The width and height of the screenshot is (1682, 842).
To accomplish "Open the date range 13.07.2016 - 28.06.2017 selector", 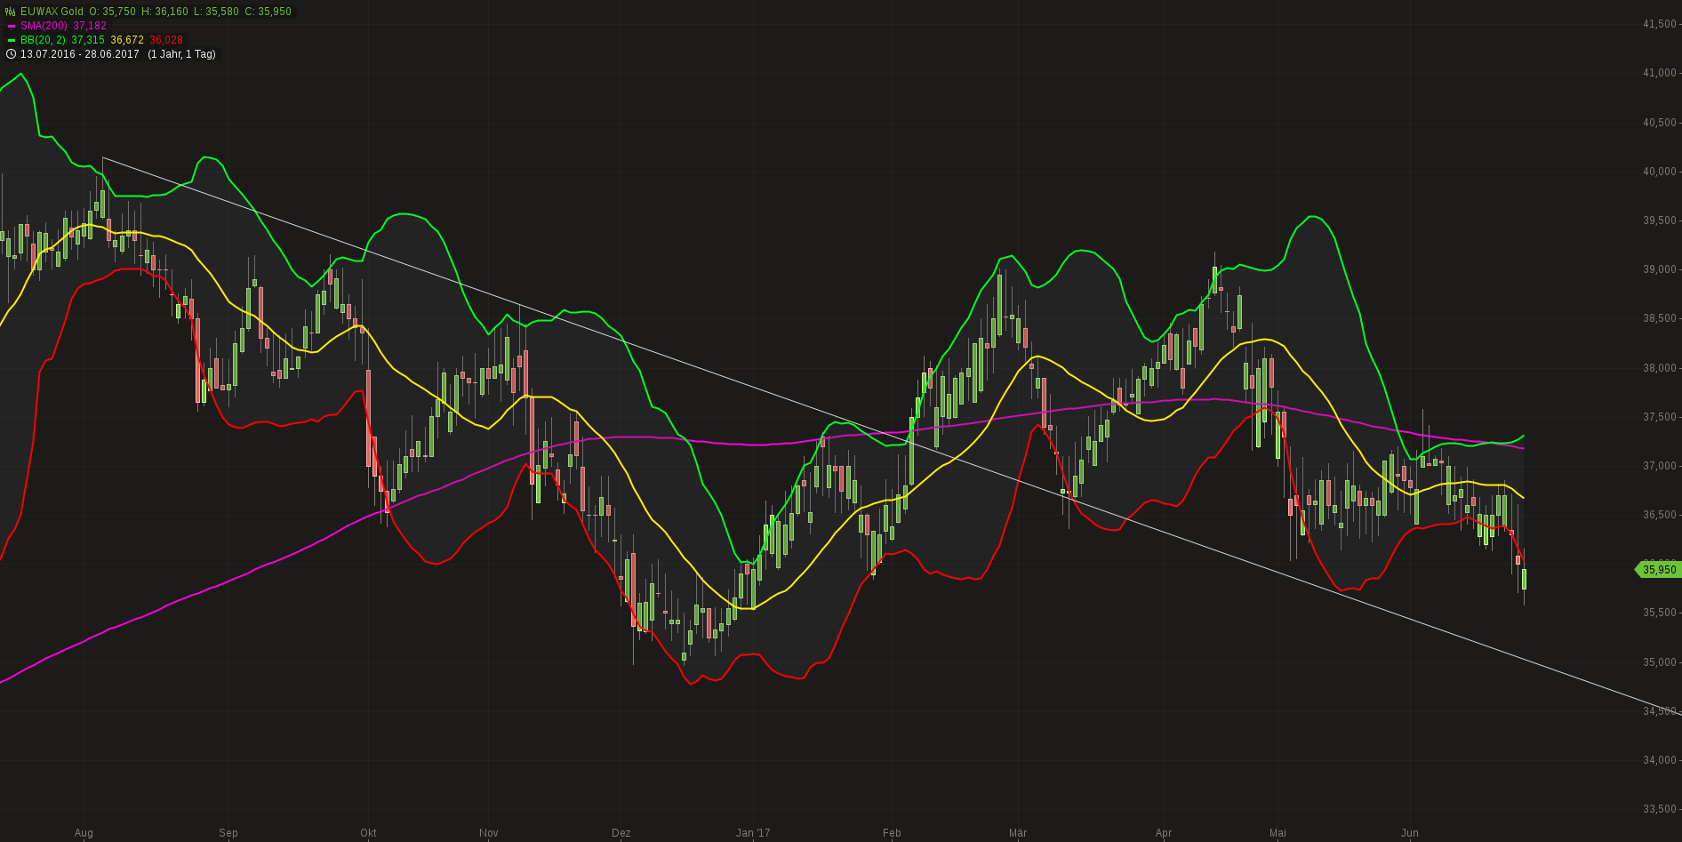I will [77, 54].
